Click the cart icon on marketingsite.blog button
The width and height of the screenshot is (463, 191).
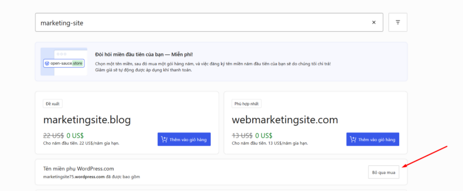(x=164, y=139)
